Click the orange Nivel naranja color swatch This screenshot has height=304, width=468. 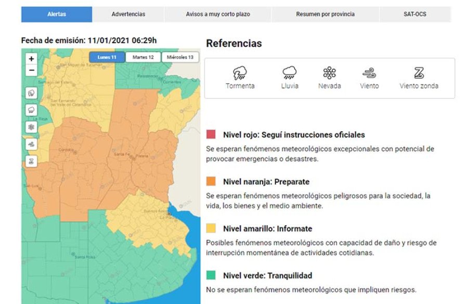pos(211,182)
